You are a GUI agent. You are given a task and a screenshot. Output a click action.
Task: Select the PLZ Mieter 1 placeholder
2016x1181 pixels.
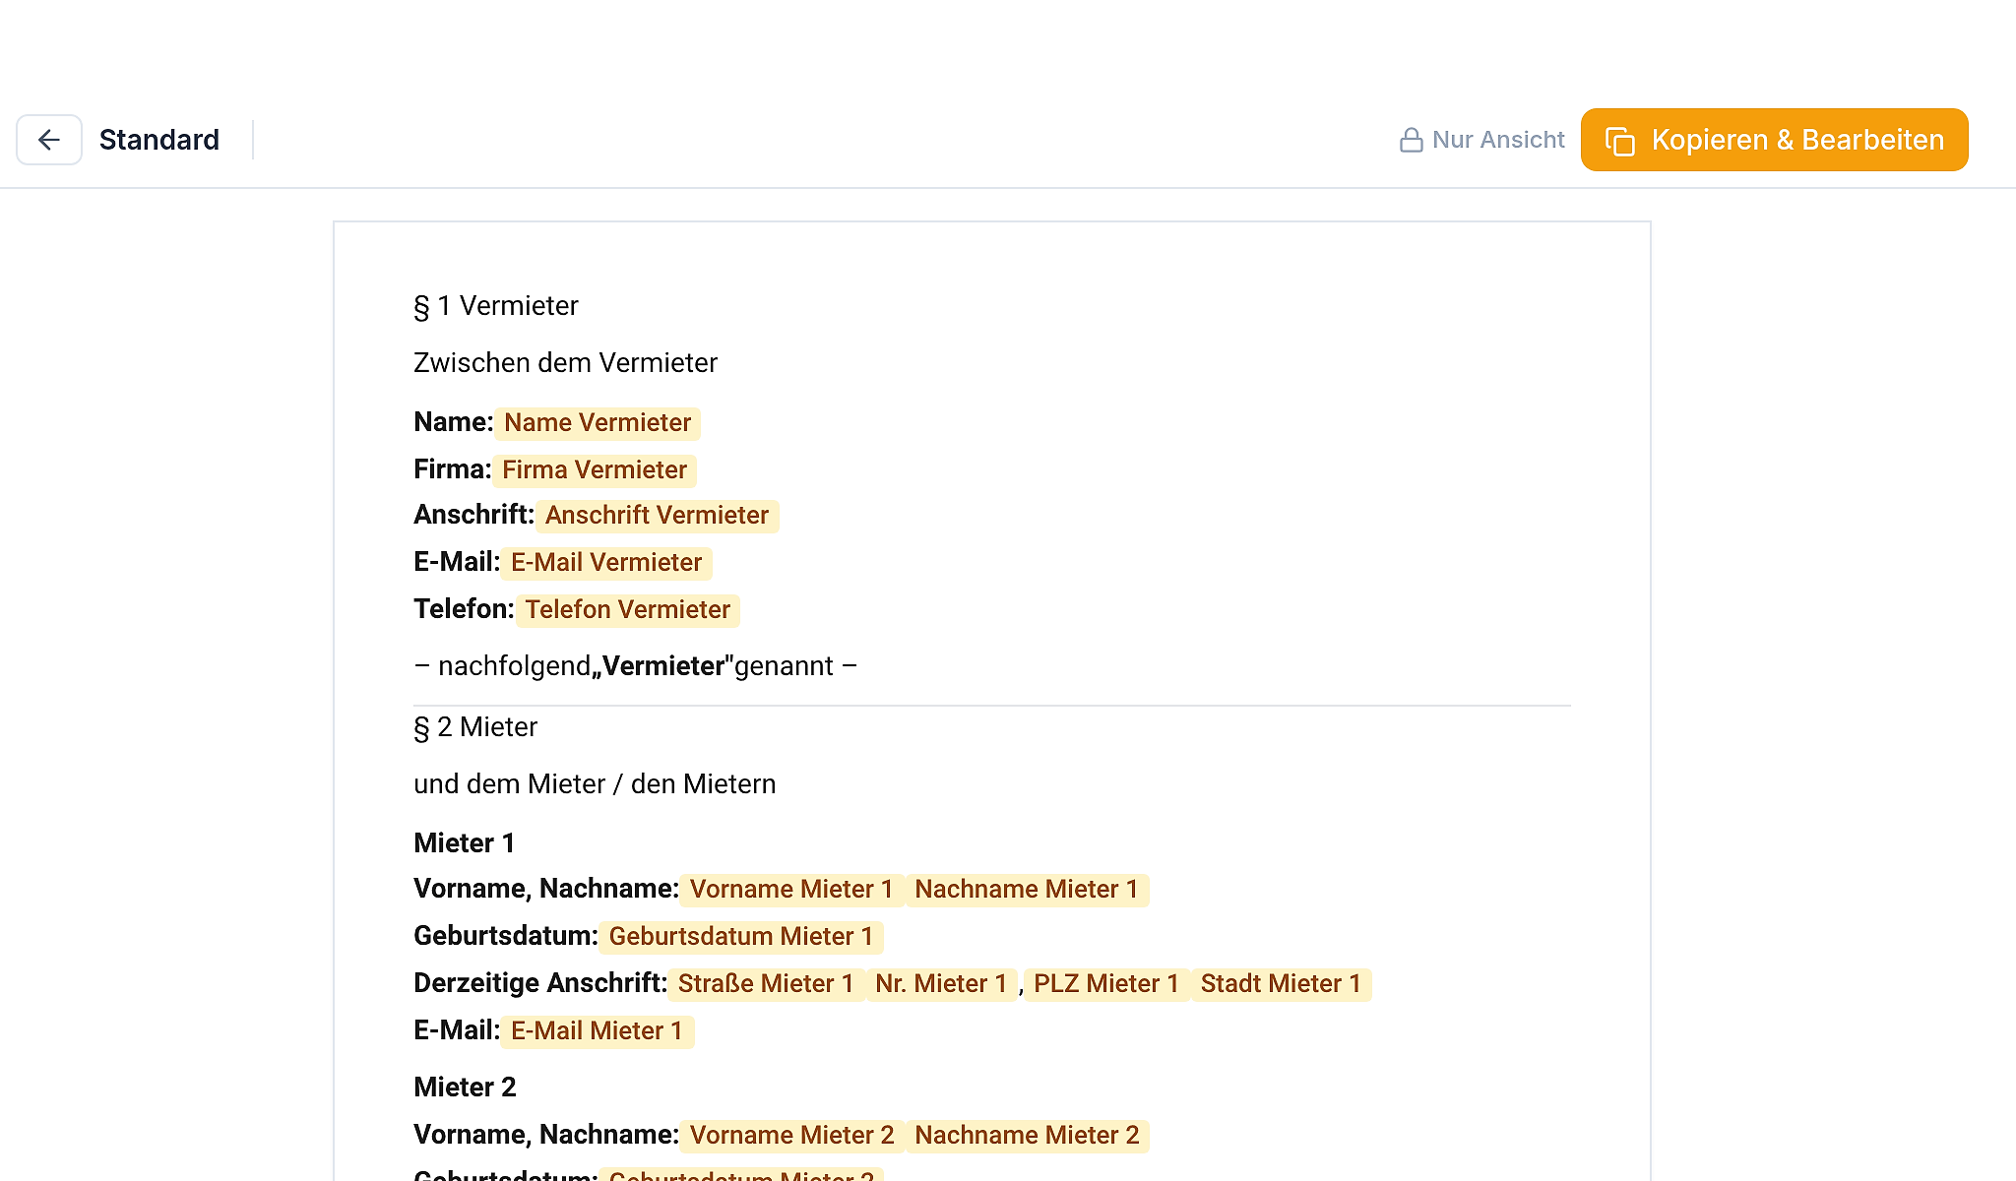click(1106, 984)
